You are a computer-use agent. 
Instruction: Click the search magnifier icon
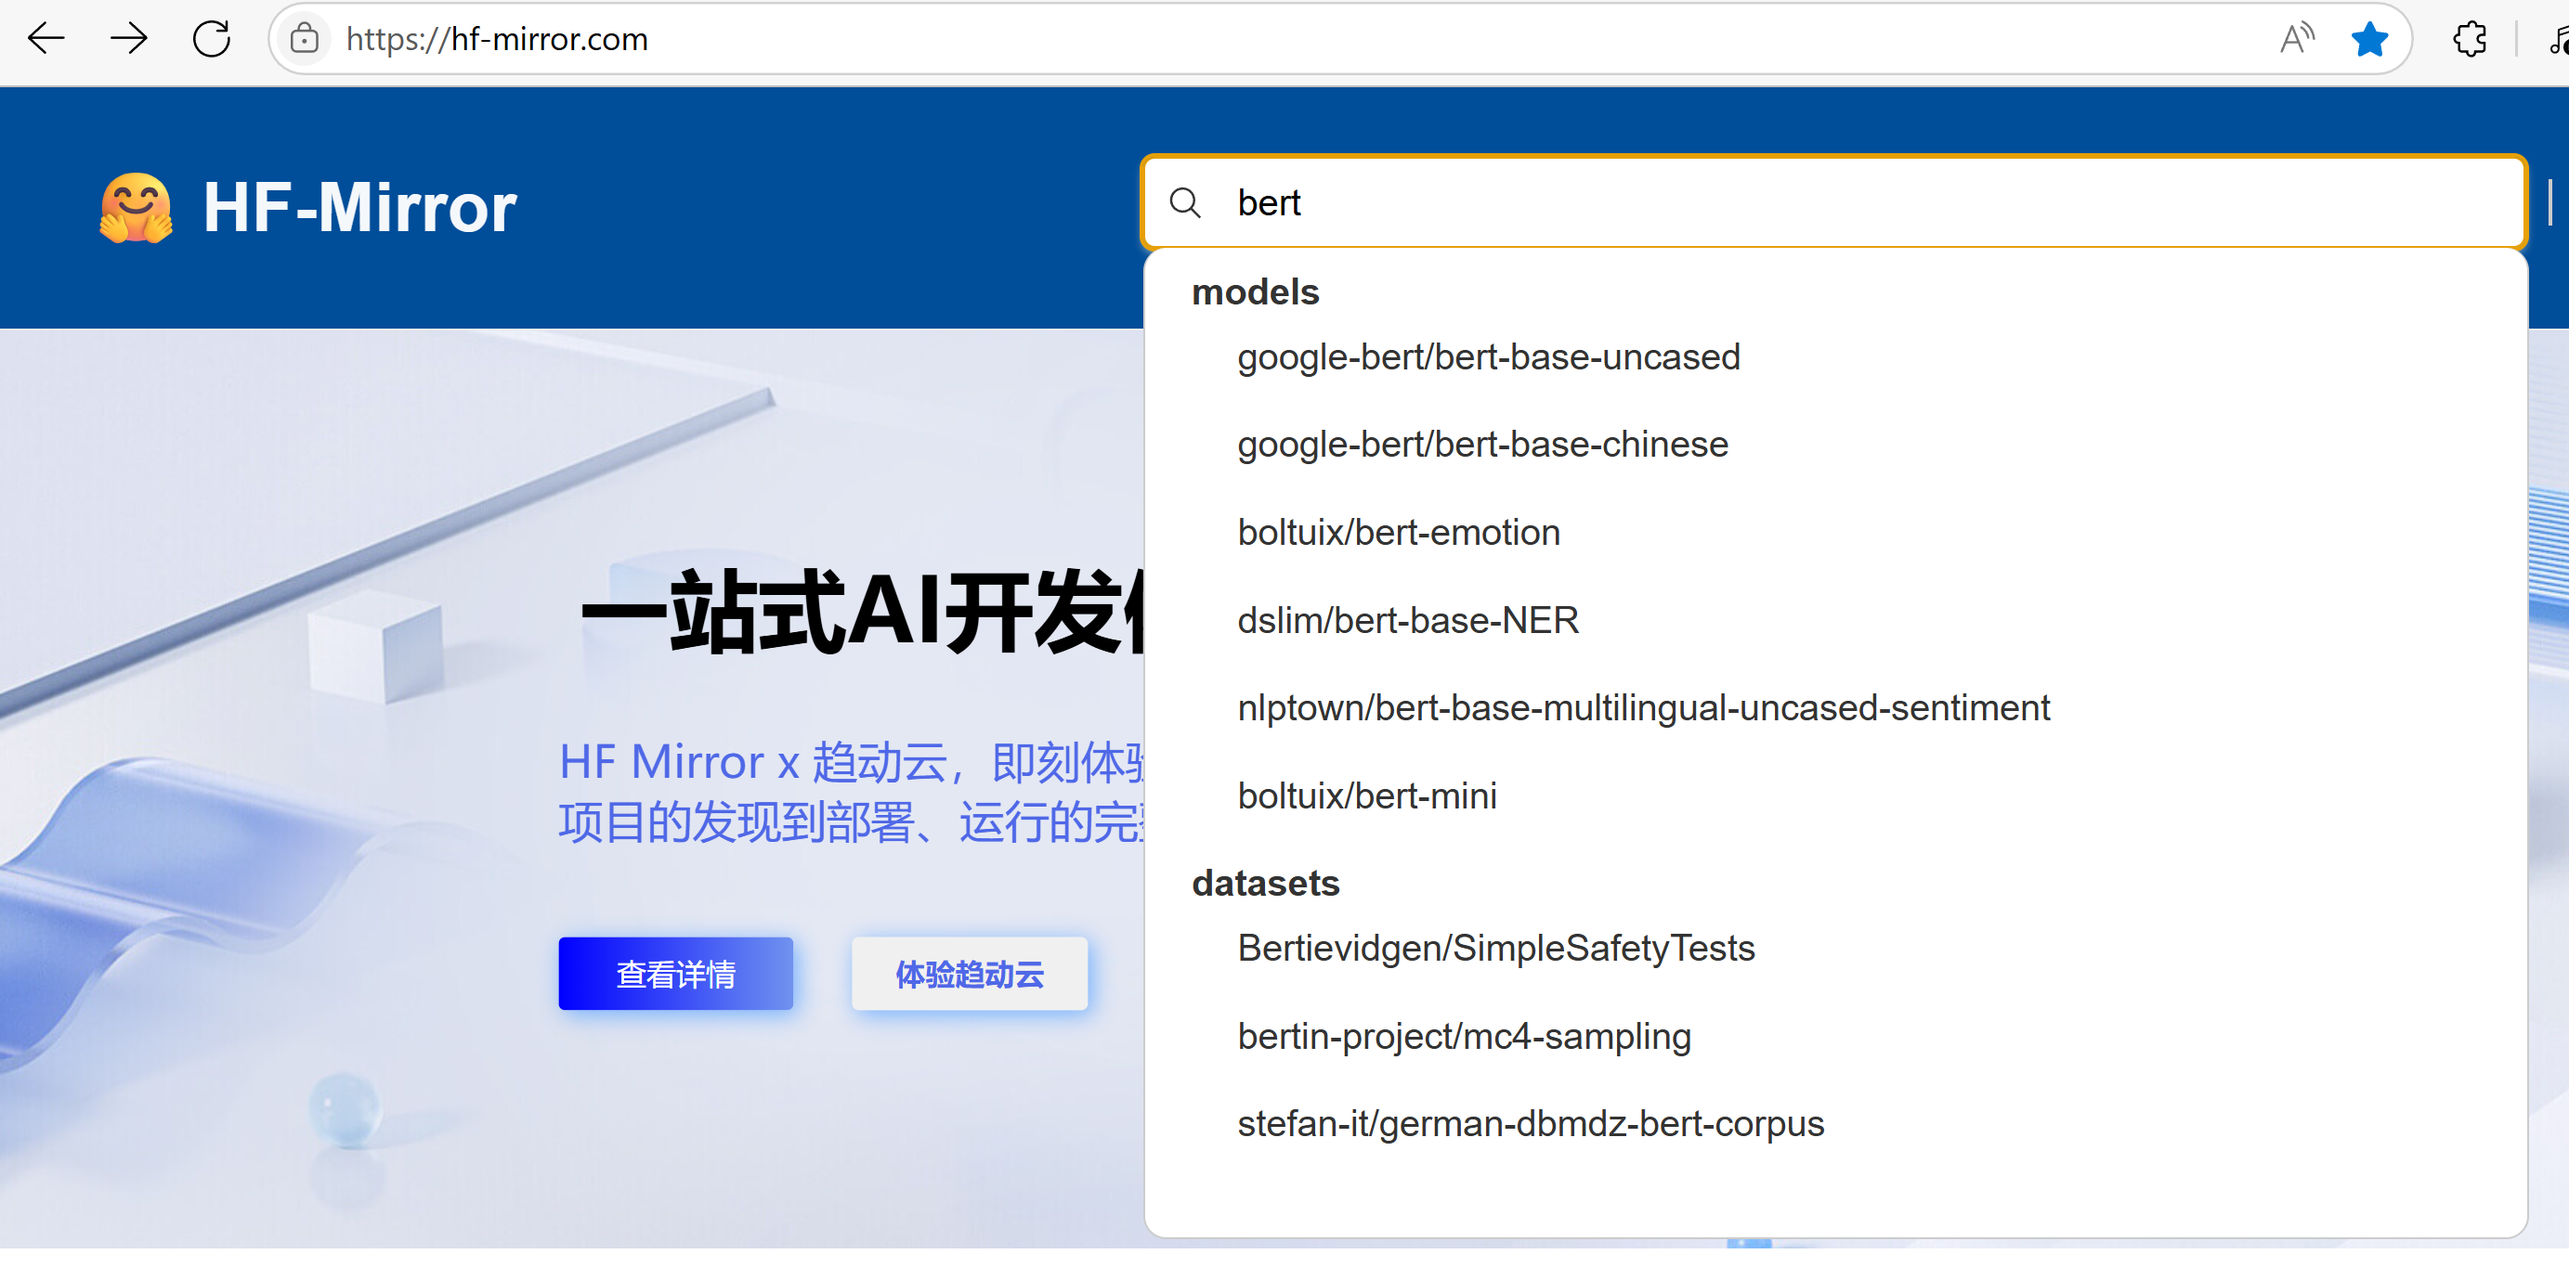[1185, 202]
